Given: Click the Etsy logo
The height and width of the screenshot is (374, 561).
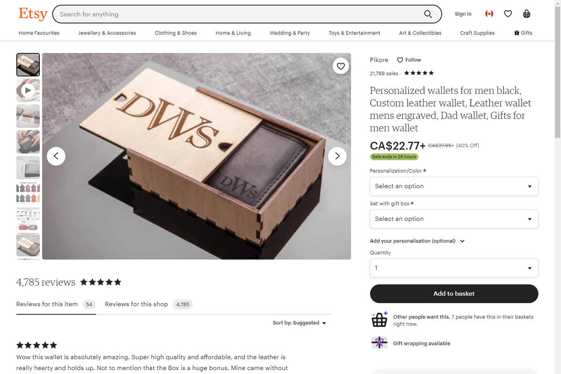Looking at the screenshot, I should 33,14.
